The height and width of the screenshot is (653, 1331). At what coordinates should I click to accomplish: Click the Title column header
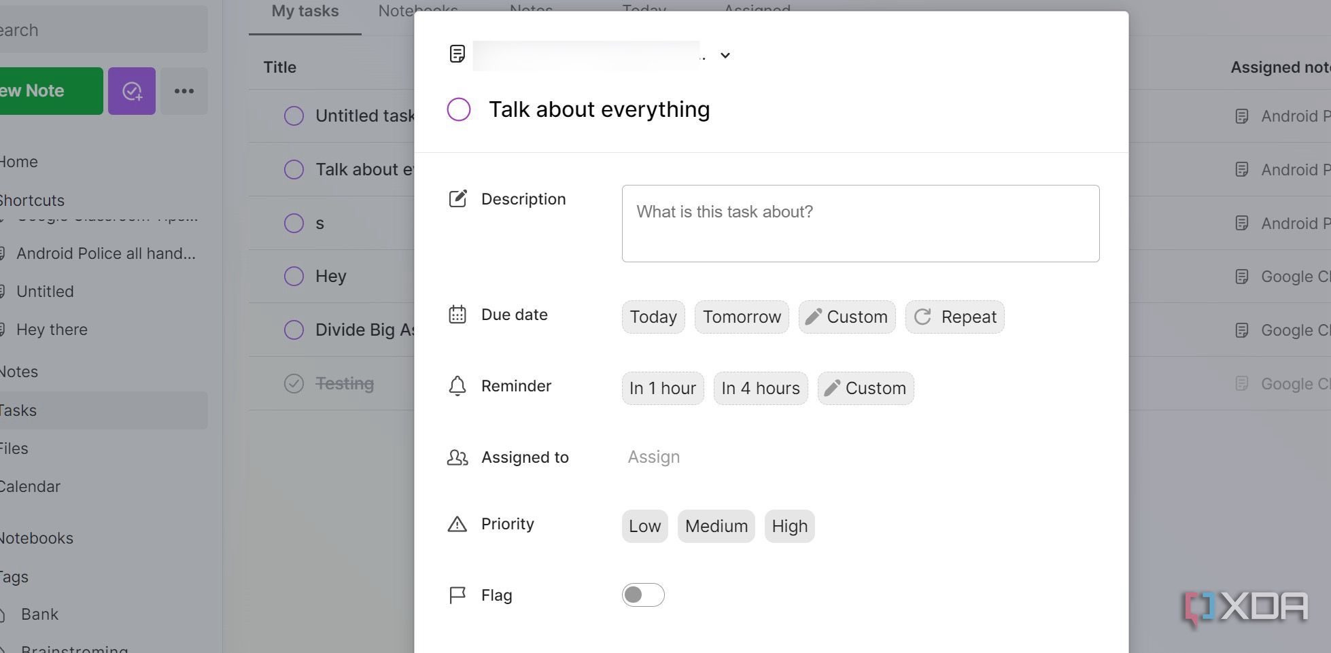280,67
